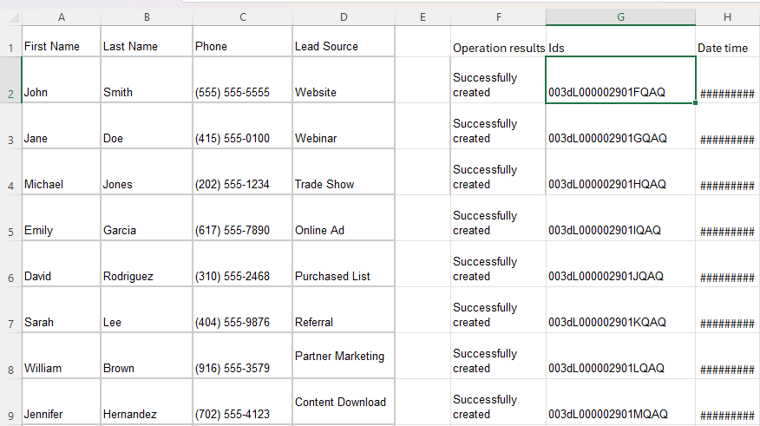Click the Partner Marketing cell
Image resolution: width=760 pixels, height=426 pixels.
[344, 356]
